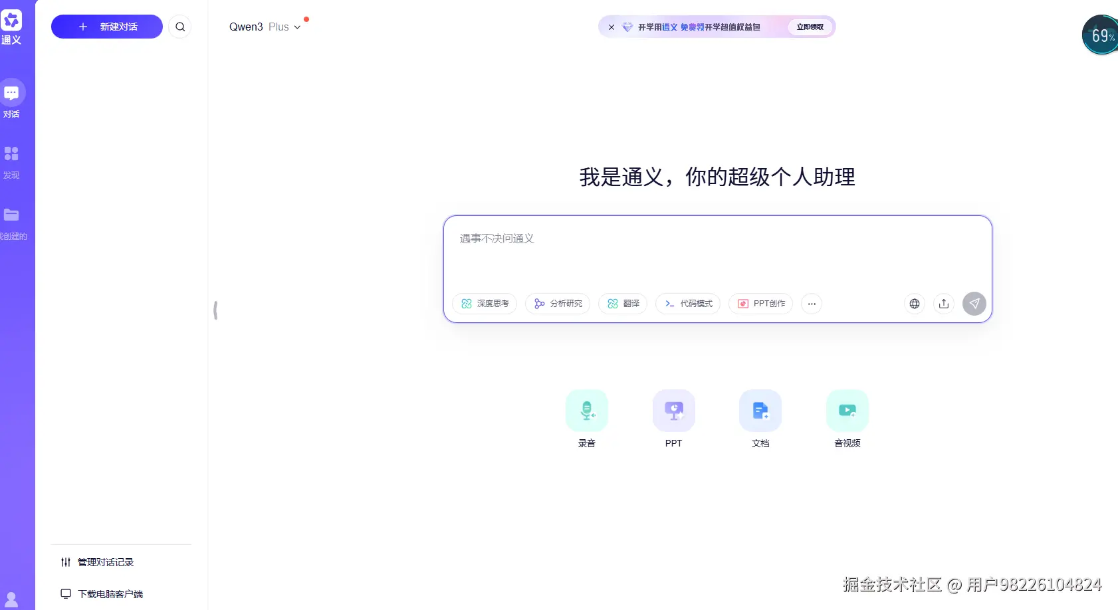1118x610 pixels.
Task: Open the 音视频 media feature icon
Action: (x=847, y=410)
